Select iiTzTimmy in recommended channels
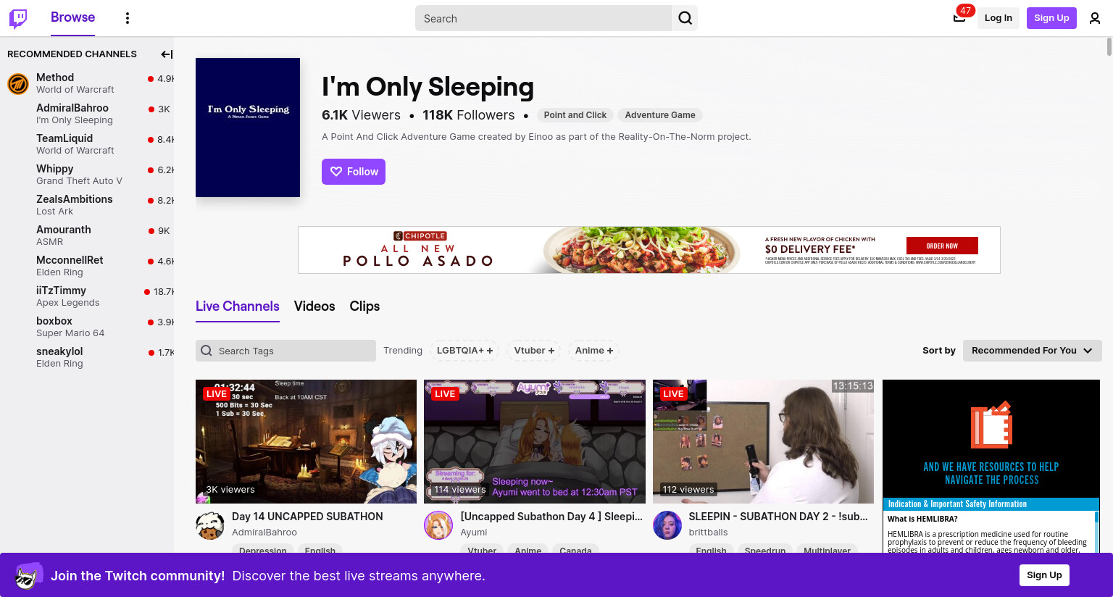This screenshot has height=597, width=1113. click(87, 296)
